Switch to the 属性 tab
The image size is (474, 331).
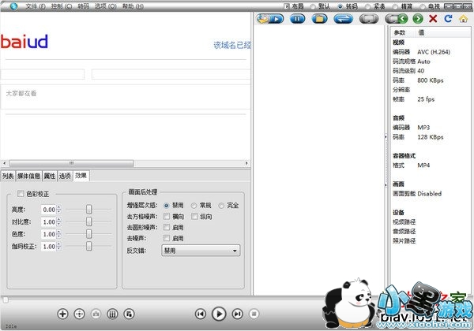point(50,176)
